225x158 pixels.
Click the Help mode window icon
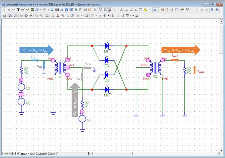[71, 10]
